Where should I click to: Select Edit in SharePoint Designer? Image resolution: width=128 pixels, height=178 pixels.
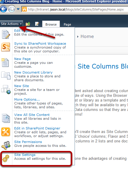coord(37,128)
